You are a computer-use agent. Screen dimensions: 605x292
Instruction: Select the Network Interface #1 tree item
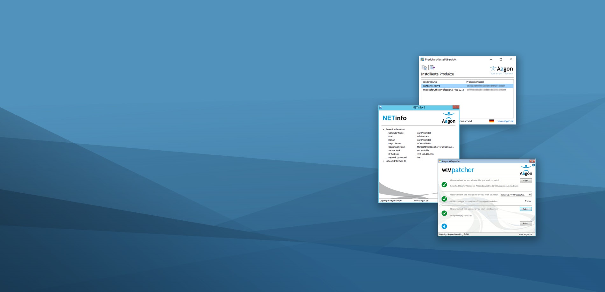point(396,161)
